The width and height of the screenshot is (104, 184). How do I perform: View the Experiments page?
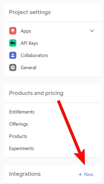click(22, 148)
